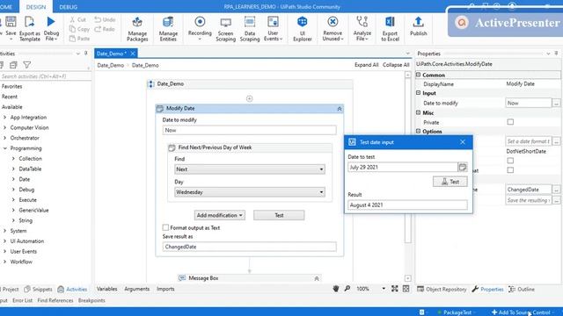Collapse the Programming category
The width and height of the screenshot is (563, 316).
tap(4, 148)
